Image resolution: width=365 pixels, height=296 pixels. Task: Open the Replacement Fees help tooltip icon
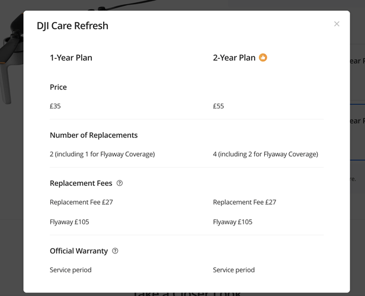120,184
